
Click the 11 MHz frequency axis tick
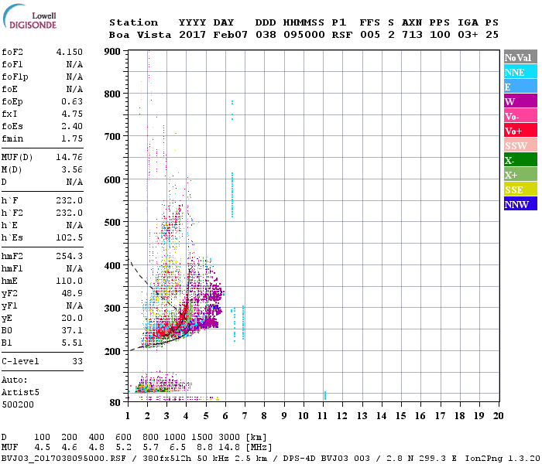pyautogui.click(x=323, y=415)
